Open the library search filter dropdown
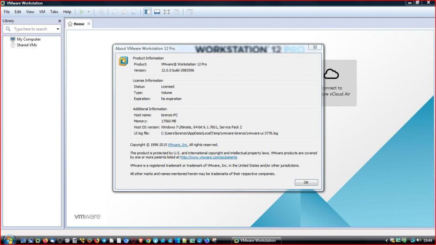 click(58, 29)
